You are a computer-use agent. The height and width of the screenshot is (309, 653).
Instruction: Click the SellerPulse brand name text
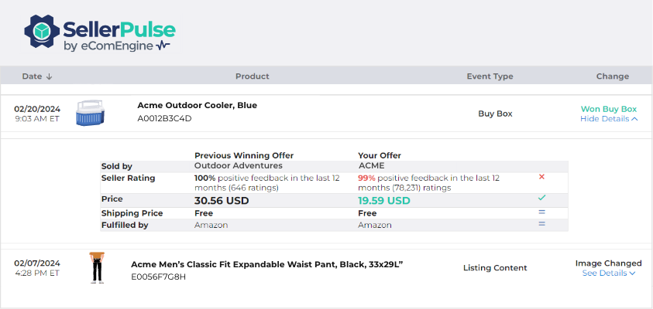point(119,29)
